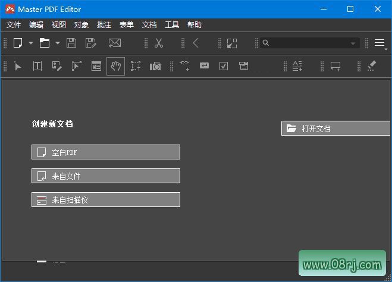The width and height of the screenshot is (392, 282).
Task: Close the Master PDF Editor window
Action: pyautogui.click(x=378, y=10)
